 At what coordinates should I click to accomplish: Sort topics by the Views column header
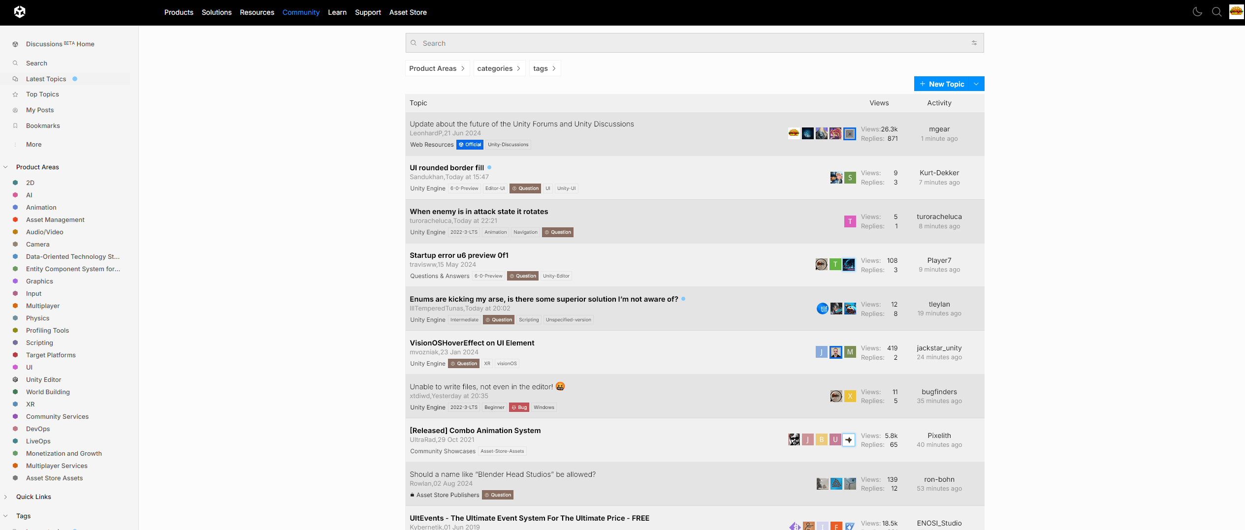(x=879, y=103)
